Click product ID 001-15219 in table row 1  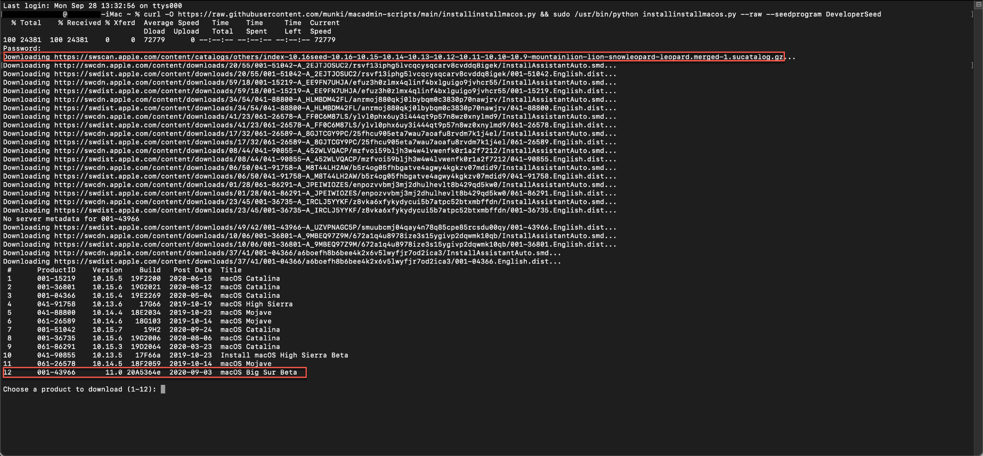click(x=56, y=279)
